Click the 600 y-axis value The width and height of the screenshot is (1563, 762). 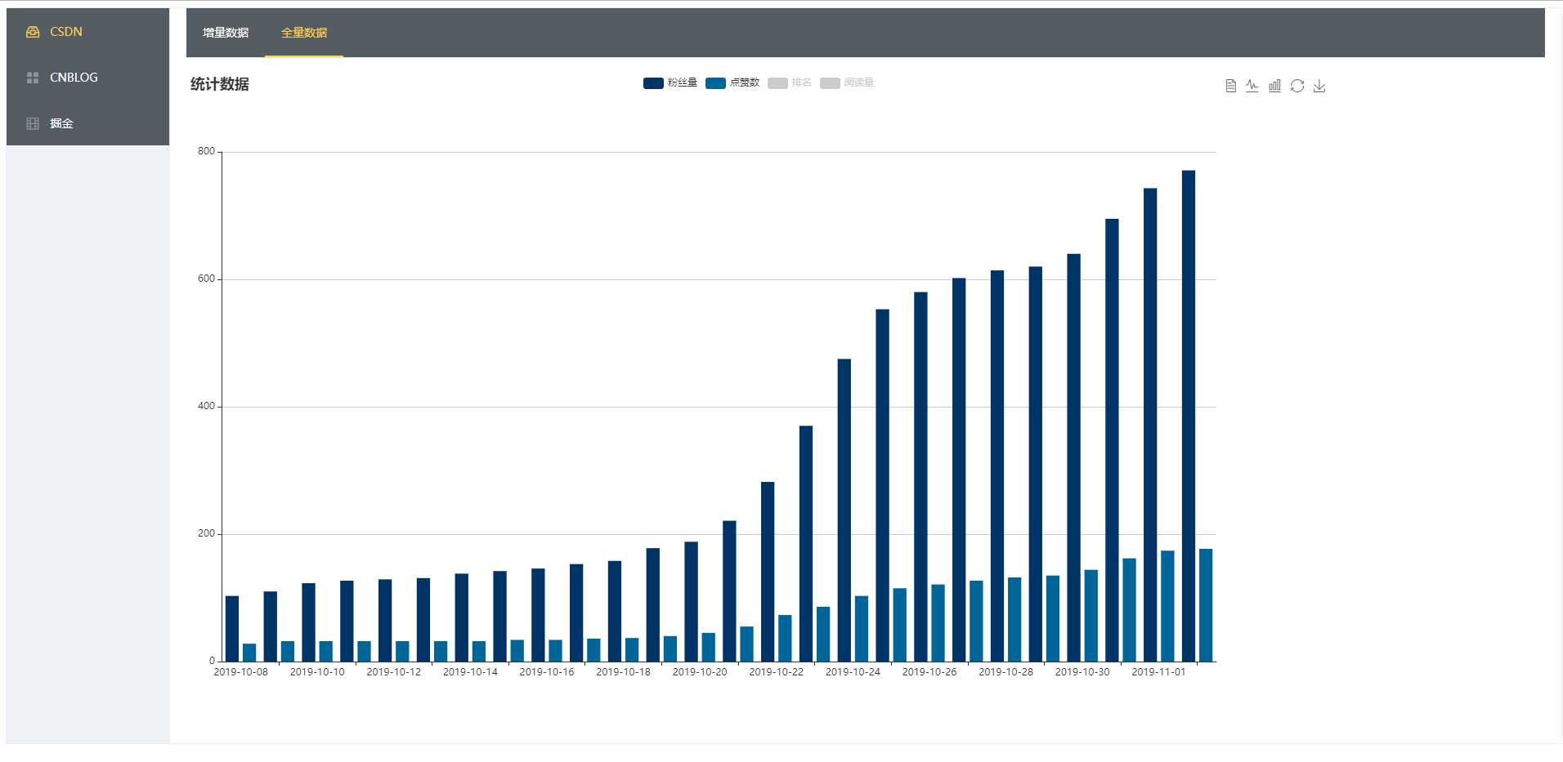tap(206, 279)
